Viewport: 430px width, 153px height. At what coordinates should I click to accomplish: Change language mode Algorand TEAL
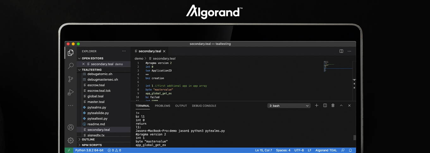[326, 150]
